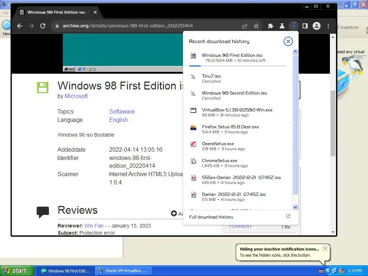This screenshot has height=276, width=368.
Task: Click the cancelled Tiny7.iso icon
Action: click(193, 77)
